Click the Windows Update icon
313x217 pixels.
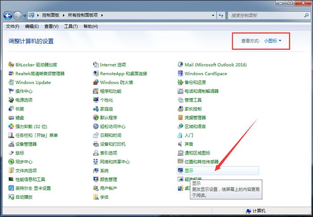pos(11,82)
